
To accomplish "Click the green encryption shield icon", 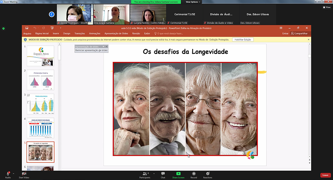I will point(3,28).
